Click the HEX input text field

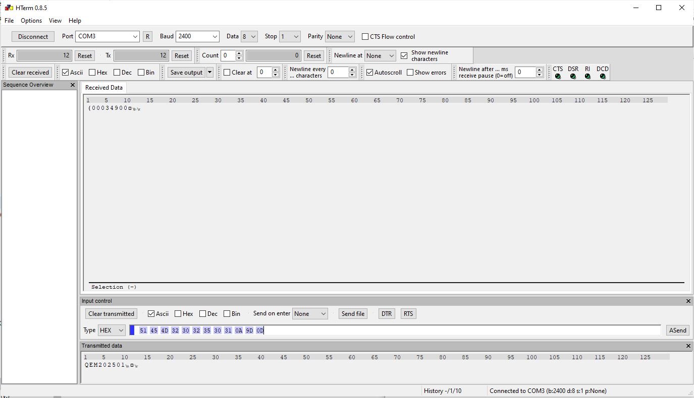pyautogui.click(x=454, y=330)
